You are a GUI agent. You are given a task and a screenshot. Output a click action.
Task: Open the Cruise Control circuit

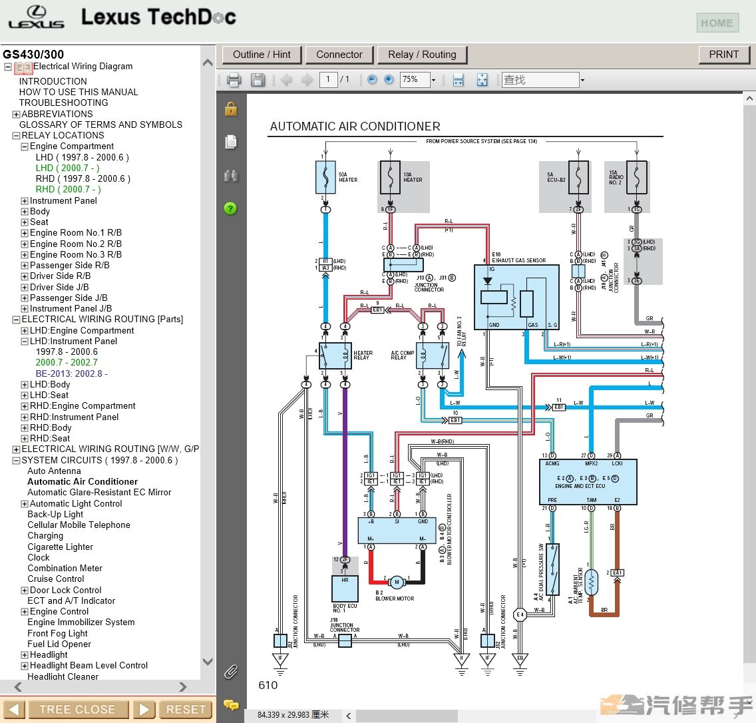tap(56, 579)
